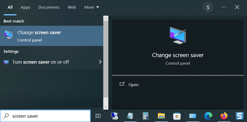
Task: Click the monitor icon beside Change screen saver result
Action: coord(9,34)
